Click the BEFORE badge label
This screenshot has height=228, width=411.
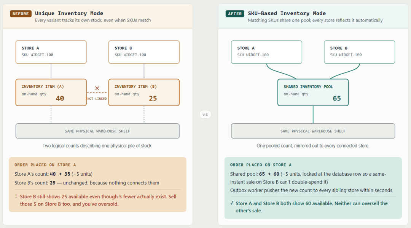point(21,14)
